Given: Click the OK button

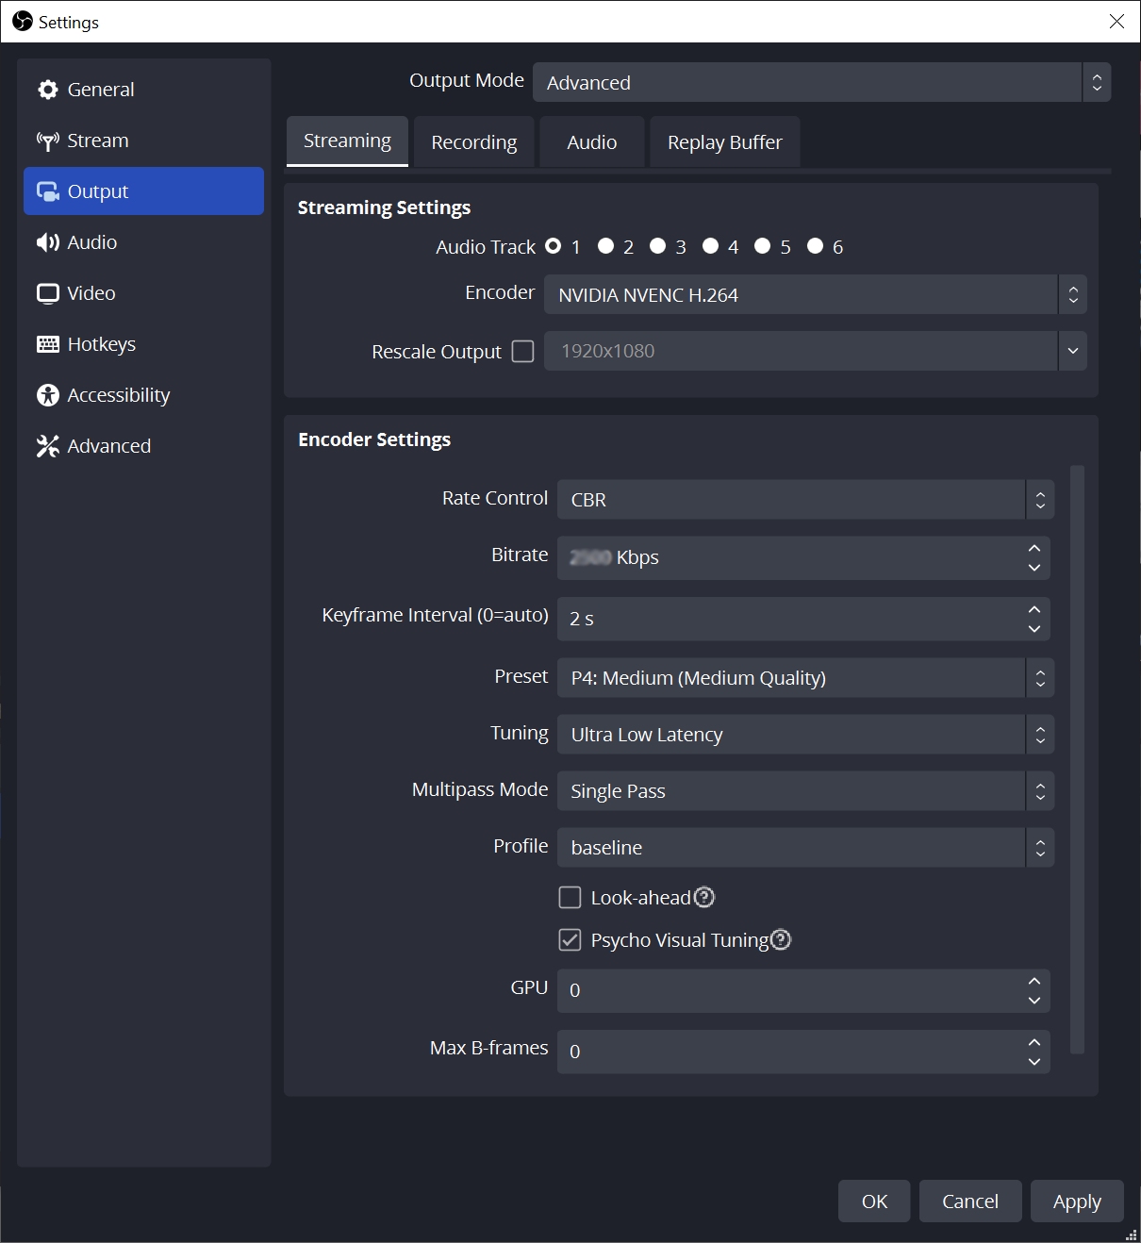Looking at the screenshot, I should (873, 1201).
